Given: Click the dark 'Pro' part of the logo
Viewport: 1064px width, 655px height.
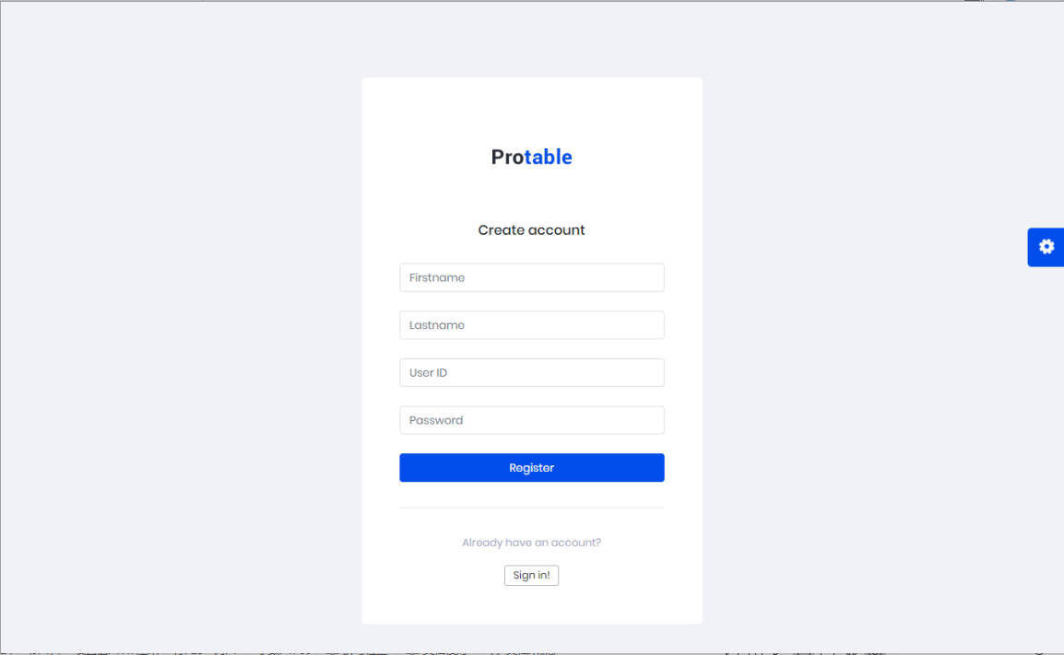Looking at the screenshot, I should click(508, 157).
